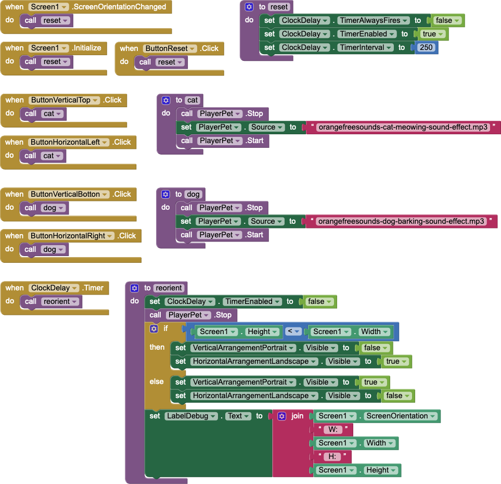The width and height of the screenshot is (501, 484).
Task: Open the Screen1 dropdown in ScreenOrientationChanged event
Action: (64, 7)
